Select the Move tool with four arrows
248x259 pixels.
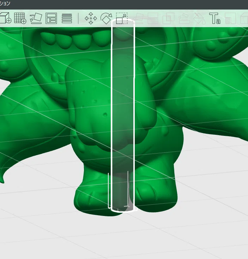pos(91,18)
